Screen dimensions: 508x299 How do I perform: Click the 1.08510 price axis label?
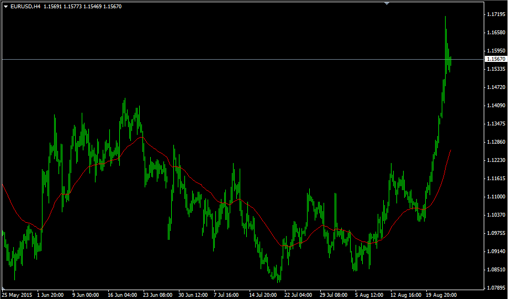(496, 270)
